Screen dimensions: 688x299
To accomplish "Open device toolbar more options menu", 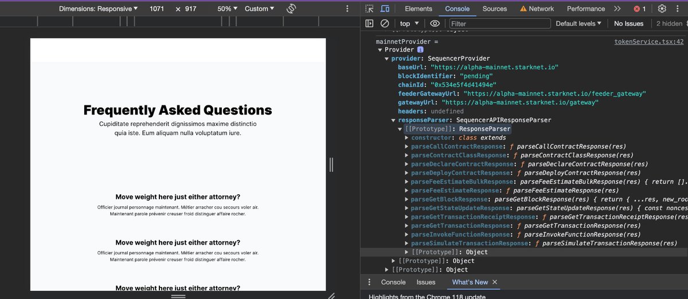I will pyautogui.click(x=347, y=9).
